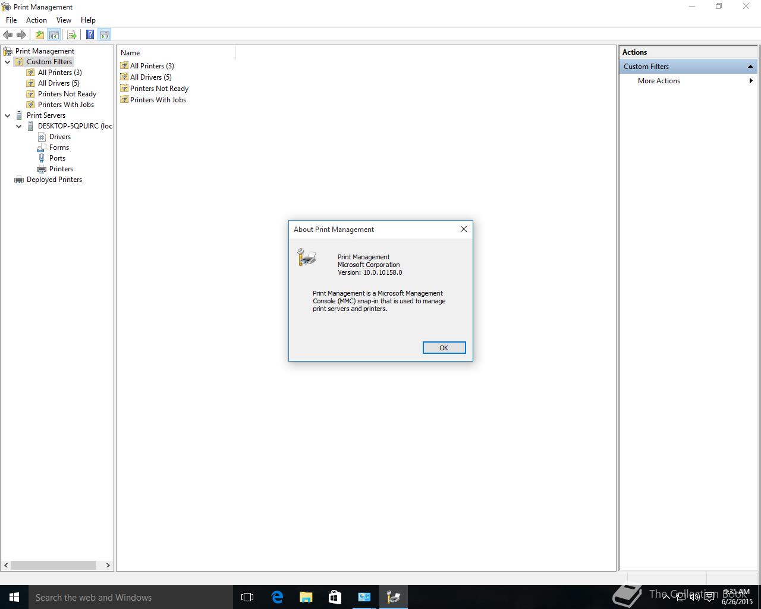
Task: Select Printers Not Ready in the tree
Action: [67, 94]
